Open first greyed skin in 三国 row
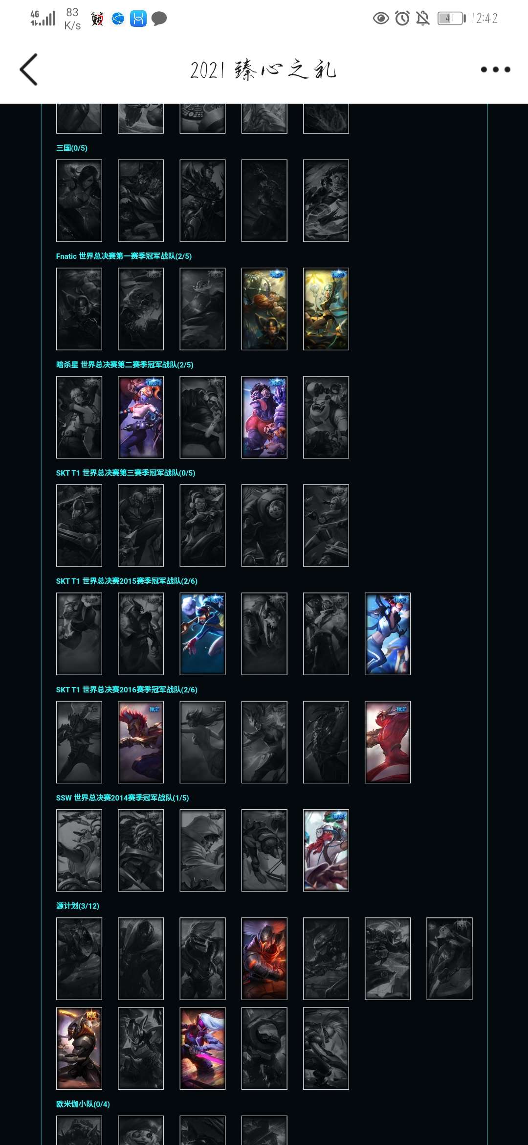 tap(79, 201)
